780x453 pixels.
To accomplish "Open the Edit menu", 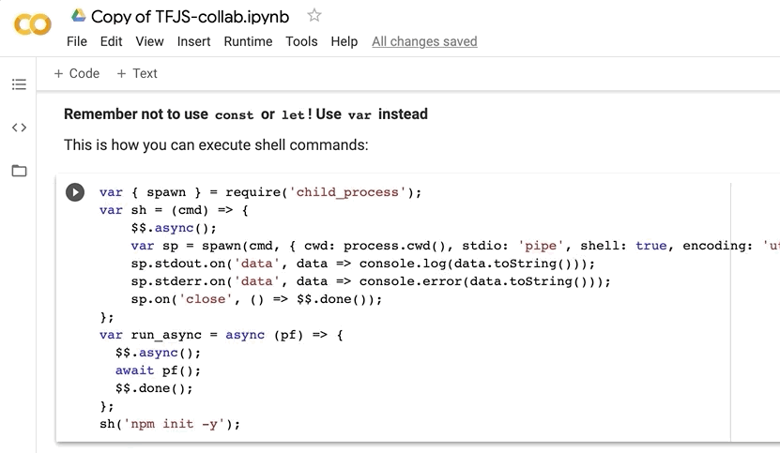I will (x=112, y=41).
